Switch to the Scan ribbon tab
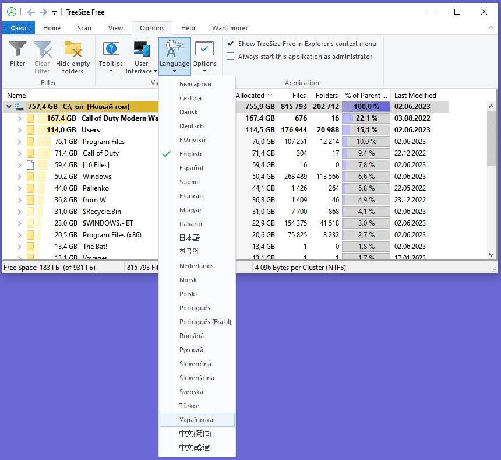The image size is (501, 460). coord(84,28)
